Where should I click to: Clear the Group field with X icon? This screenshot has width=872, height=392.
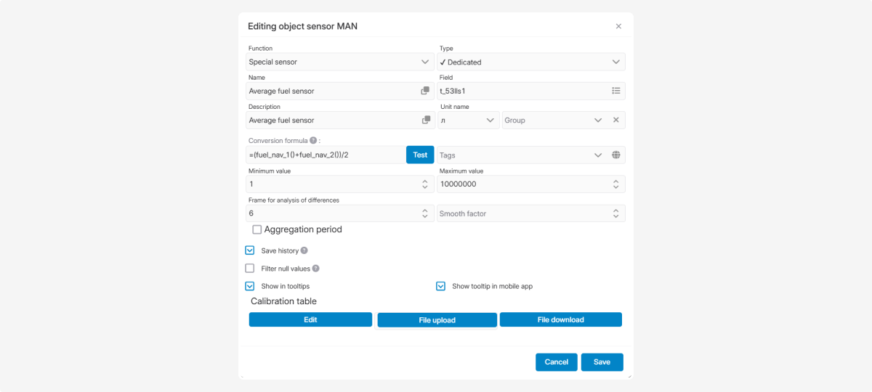click(615, 120)
